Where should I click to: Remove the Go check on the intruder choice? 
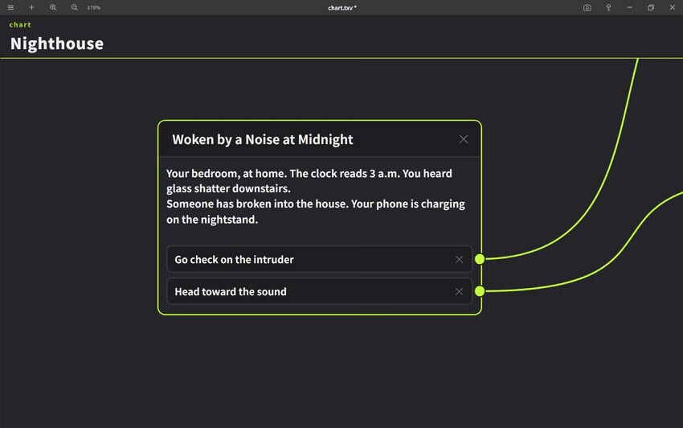459,260
